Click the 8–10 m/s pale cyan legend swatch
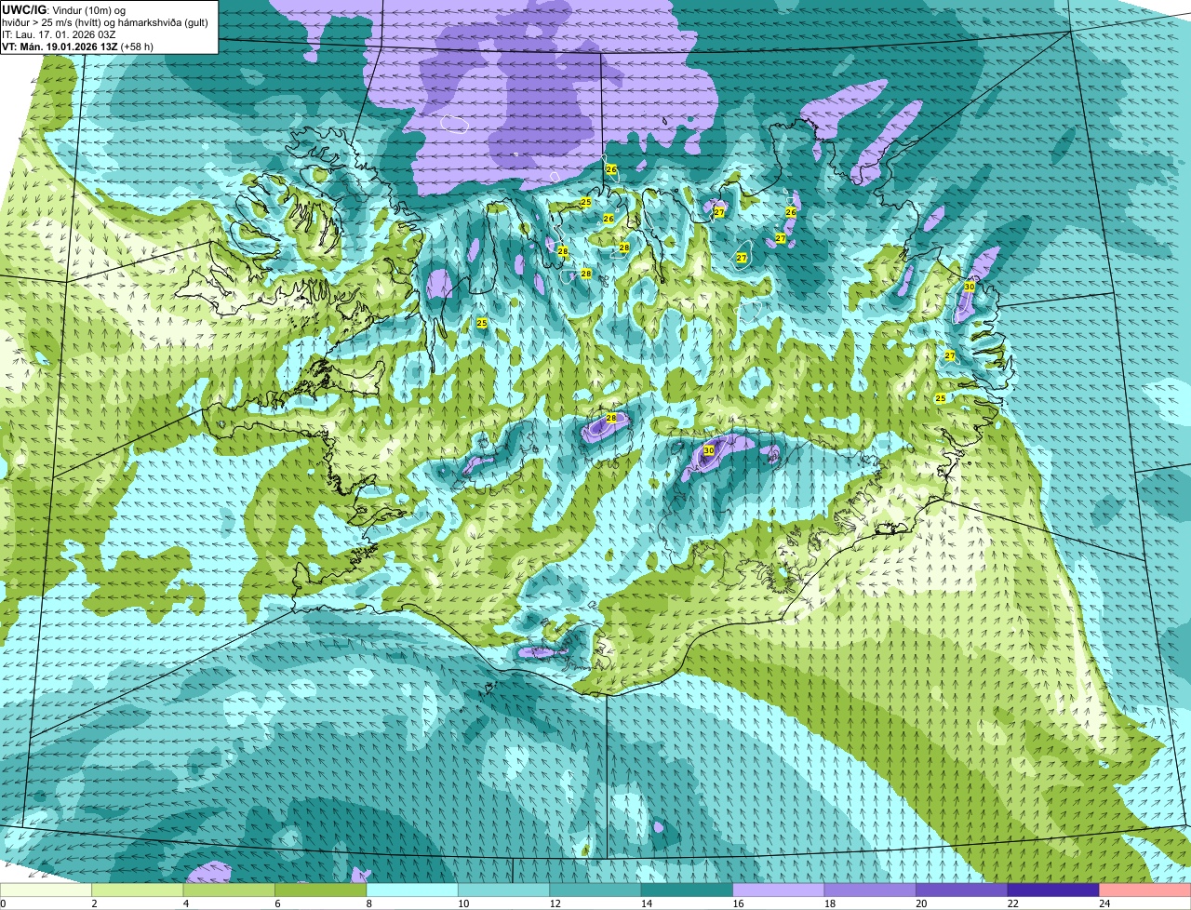The width and height of the screenshot is (1191, 910). point(412,890)
